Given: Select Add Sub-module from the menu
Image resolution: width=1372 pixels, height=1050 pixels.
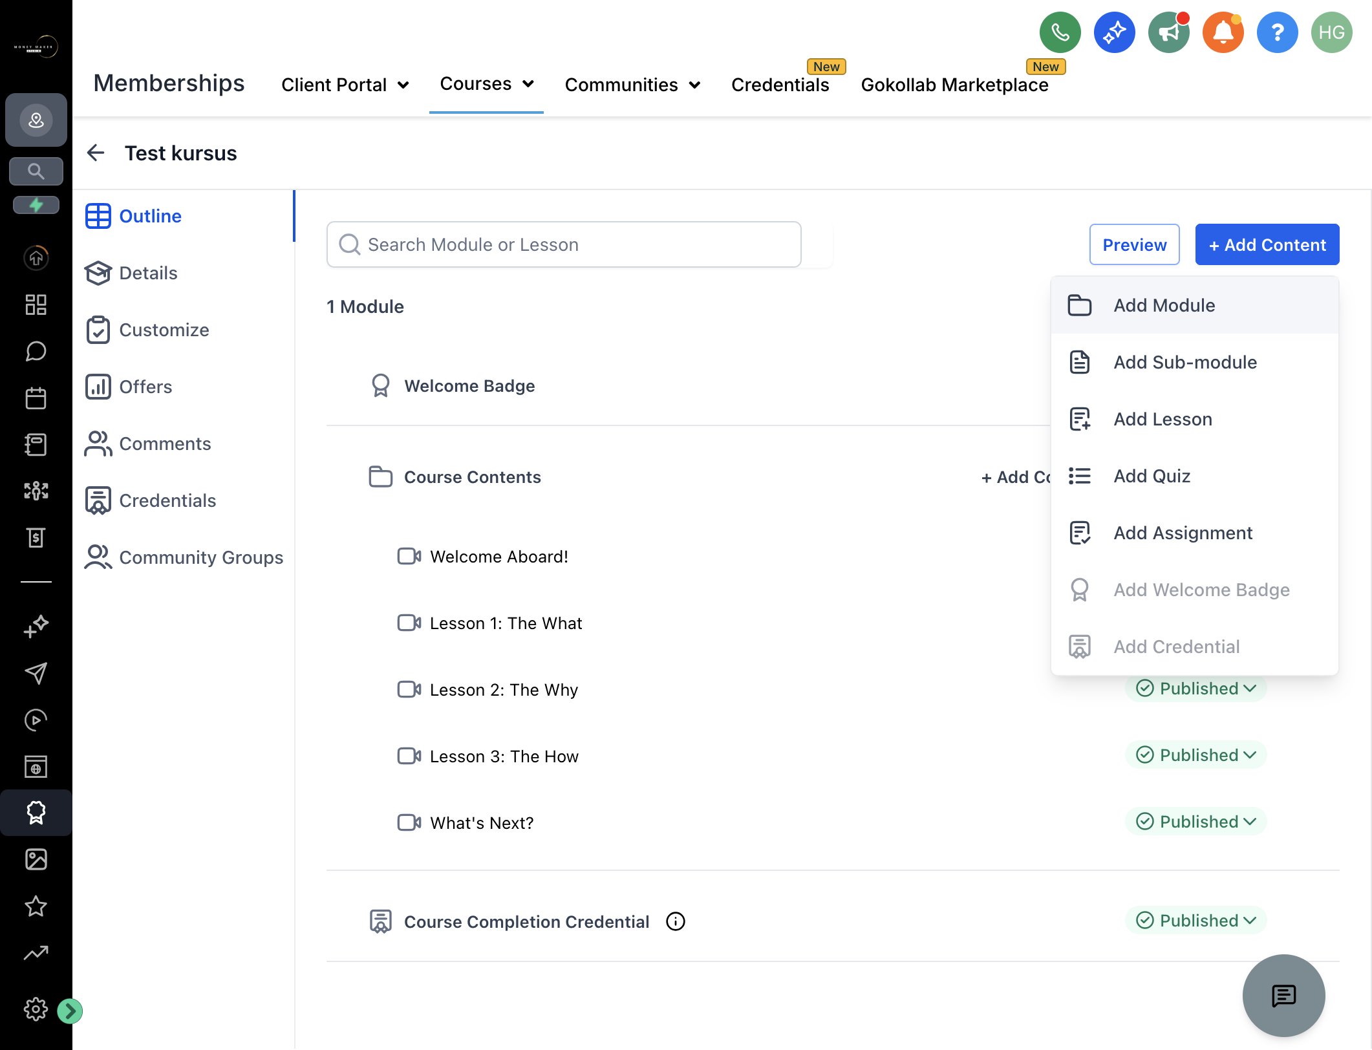Looking at the screenshot, I should pyautogui.click(x=1194, y=362).
